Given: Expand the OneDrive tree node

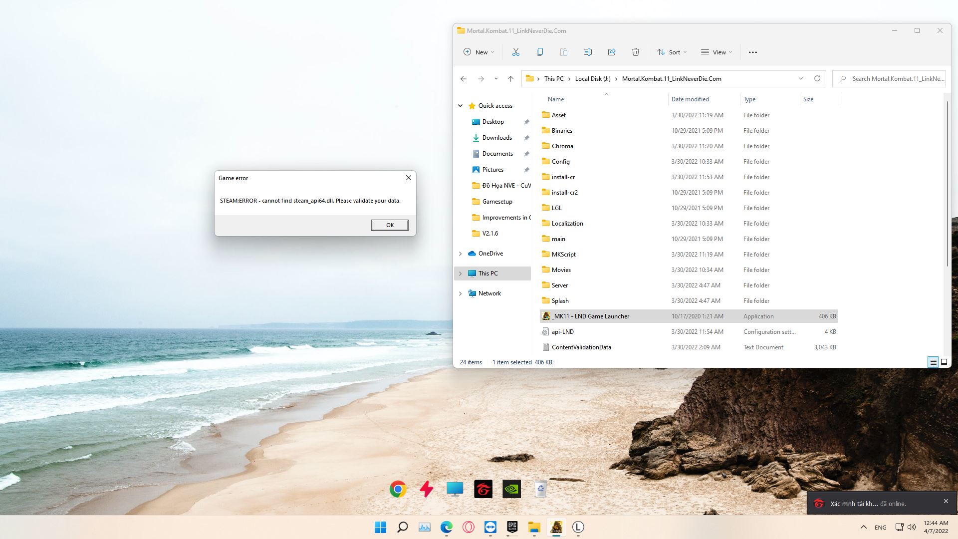Looking at the screenshot, I should [x=460, y=254].
